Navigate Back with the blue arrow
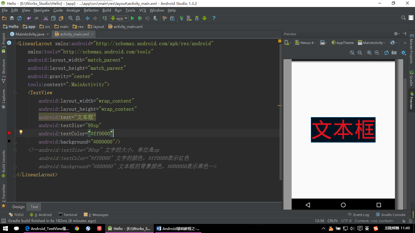The image size is (415, 233). (87, 18)
